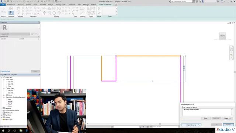
Task: Select Legends in Project Browser
Action: point(8,108)
